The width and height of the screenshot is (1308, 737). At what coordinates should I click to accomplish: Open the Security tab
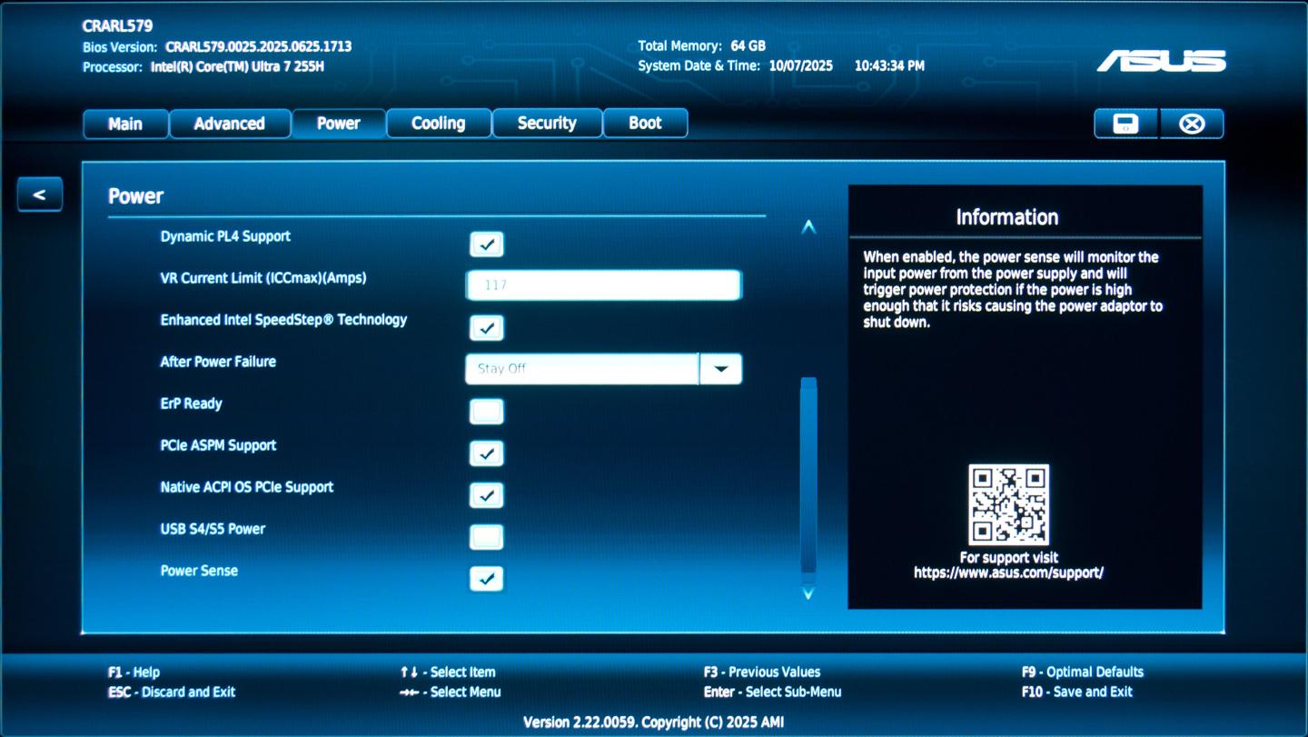547,124
